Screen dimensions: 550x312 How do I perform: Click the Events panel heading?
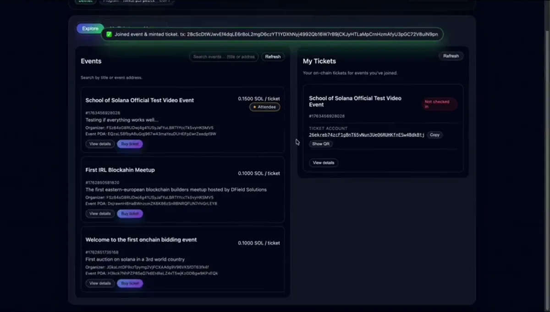tap(91, 61)
